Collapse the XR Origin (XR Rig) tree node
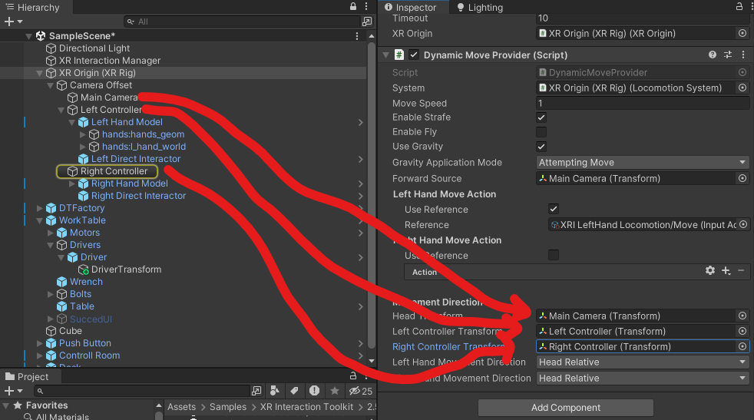Viewport: 754px width, 420px height. point(39,73)
